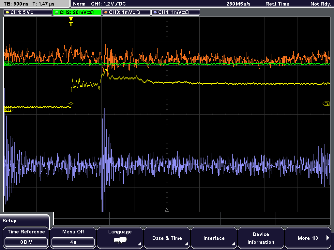Click the T: 1.47 µs trigger offset readout
Screen dimensions: 334x250
click(43, 4)
